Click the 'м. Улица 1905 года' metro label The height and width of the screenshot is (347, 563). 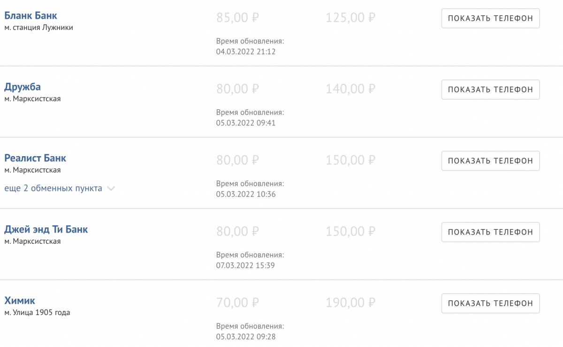(37, 313)
